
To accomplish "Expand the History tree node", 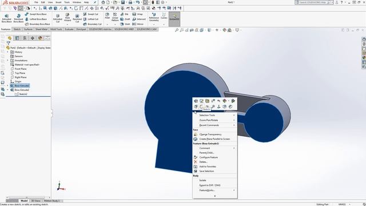I will coord(7,52).
